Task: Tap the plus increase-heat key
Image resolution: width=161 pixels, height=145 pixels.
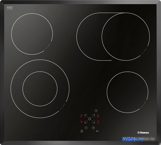Action: click(93, 128)
